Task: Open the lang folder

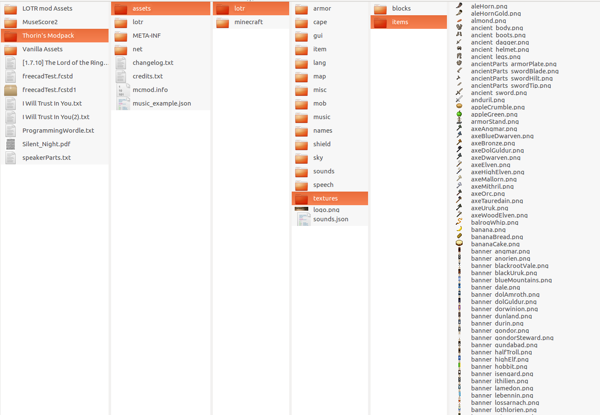Action: [330, 63]
